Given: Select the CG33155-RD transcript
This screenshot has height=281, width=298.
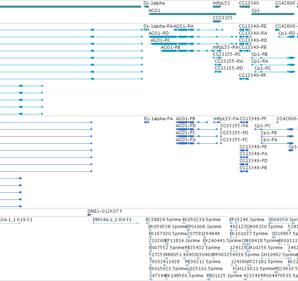Looking at the screenshot, I should coord(218,72).
